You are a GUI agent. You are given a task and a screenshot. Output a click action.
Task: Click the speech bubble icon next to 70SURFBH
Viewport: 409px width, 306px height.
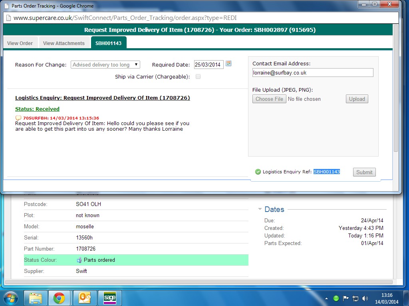click(18, 118)
